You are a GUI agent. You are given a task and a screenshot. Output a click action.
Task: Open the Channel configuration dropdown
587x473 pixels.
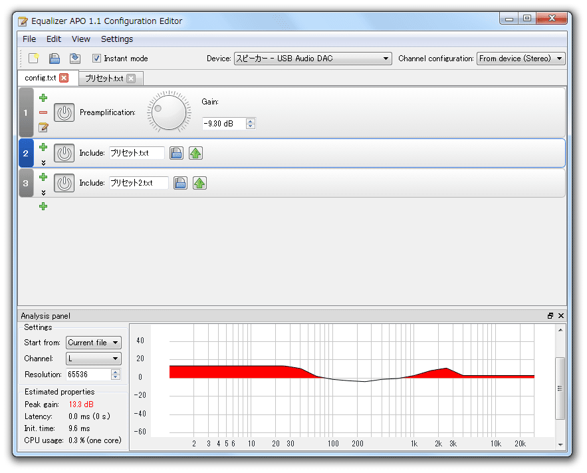click(521, 59)
